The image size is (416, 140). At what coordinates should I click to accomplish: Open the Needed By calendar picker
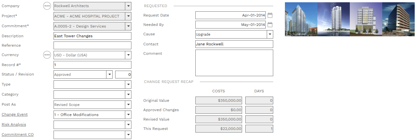click(x=270, y=25)
